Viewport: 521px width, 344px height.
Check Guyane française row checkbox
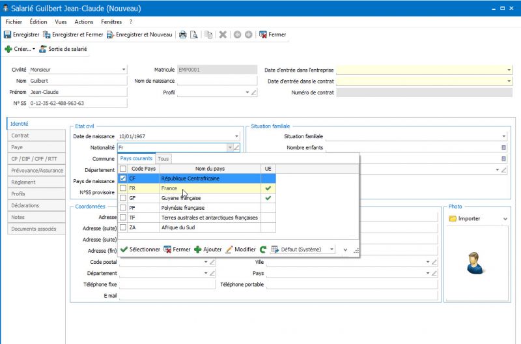pos(123,198)
